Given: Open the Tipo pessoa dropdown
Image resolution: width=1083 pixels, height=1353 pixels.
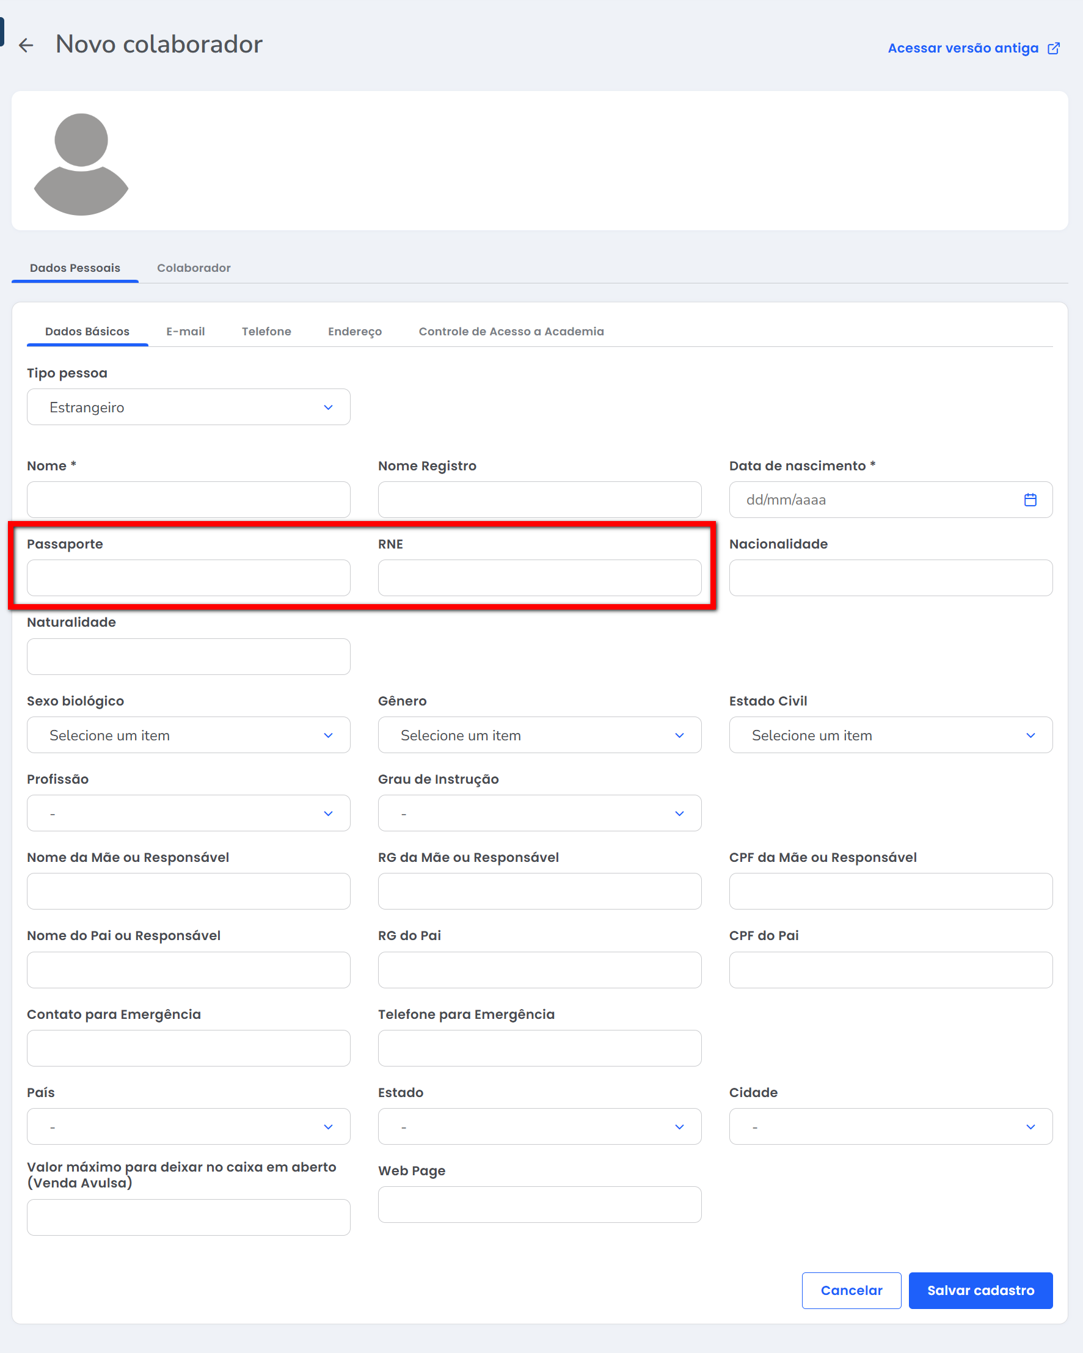Looking at the screenshot, I should [188, 407].
